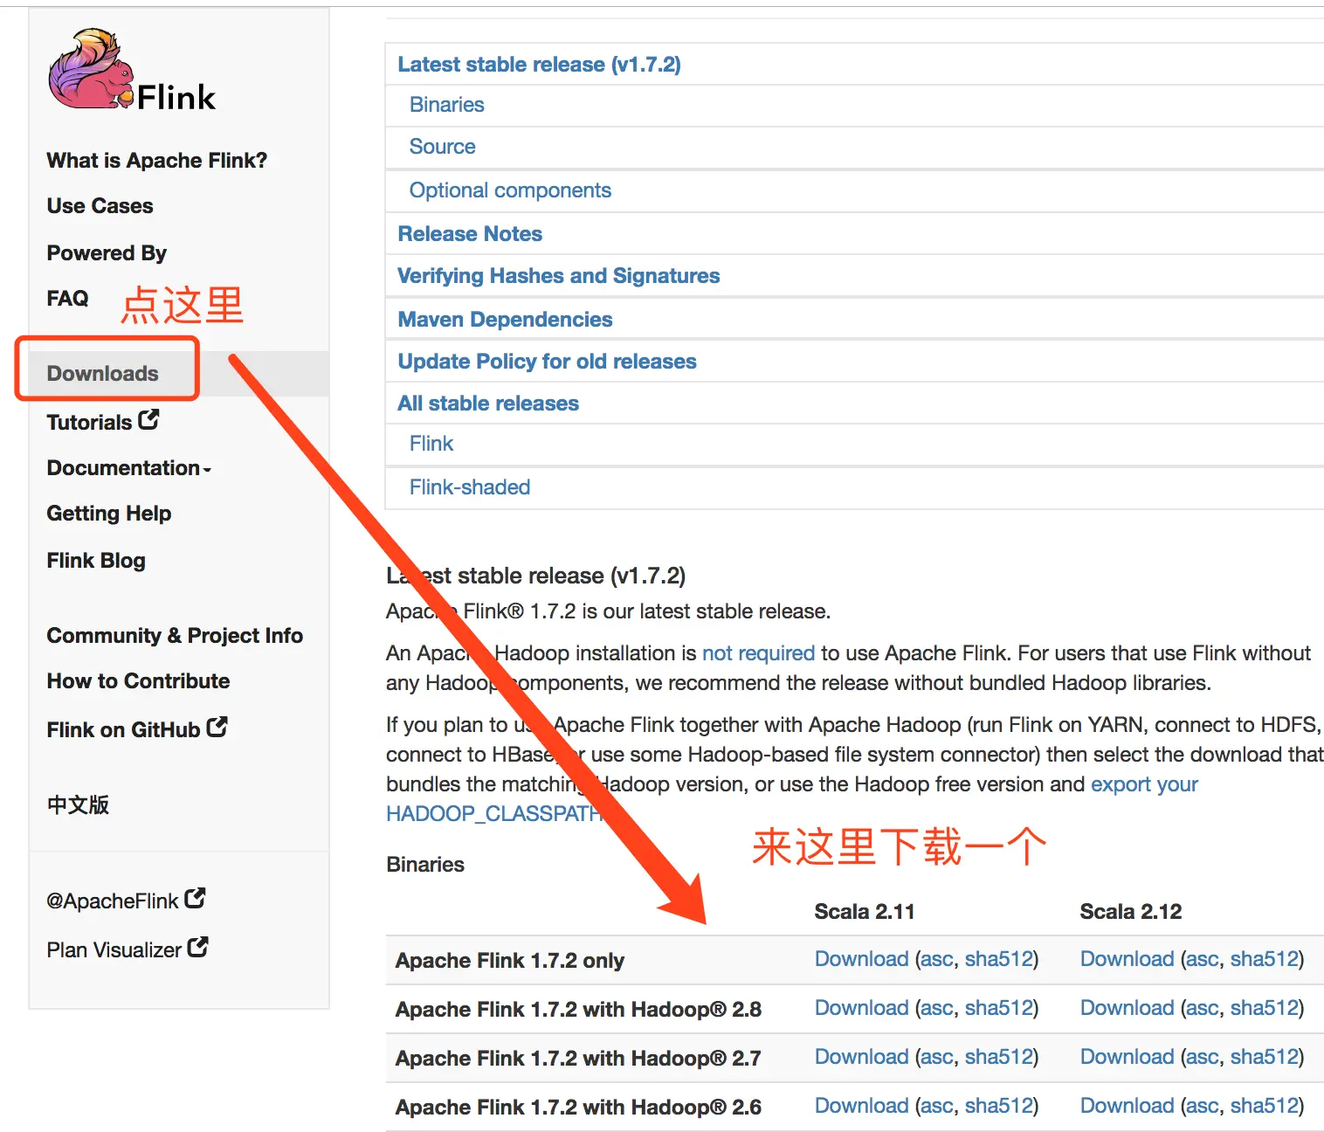Click the Scala 2.12 column header
The image size is (1324, 1132).
(x=1131, y=912)
